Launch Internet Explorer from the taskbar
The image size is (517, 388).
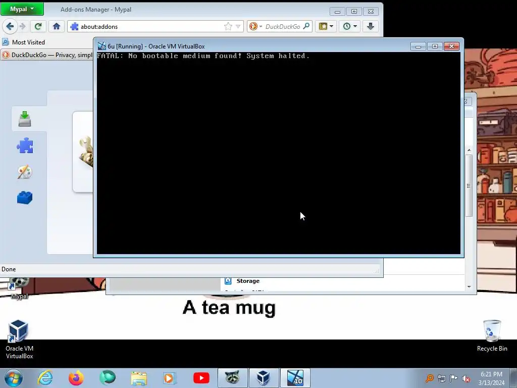point(45,378)
